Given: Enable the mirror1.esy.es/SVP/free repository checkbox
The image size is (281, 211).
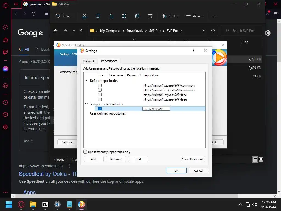Looking at the screenshot, I should tap(100, 95).
